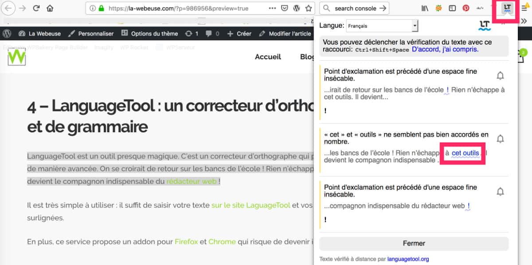Click the bell beside the 'rédacteur web' error
The width and height of the screenshot is (532, 265).
click(x=500, y=192)
